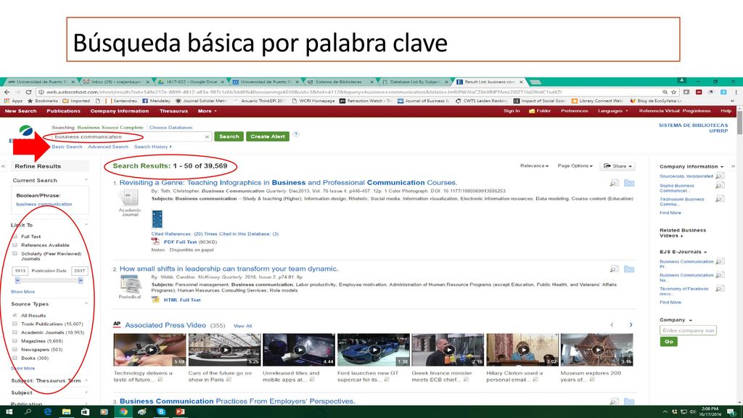Clear the search box with the X icon
The height and width of the screenshot is (418, 743).
click(207, 137)
